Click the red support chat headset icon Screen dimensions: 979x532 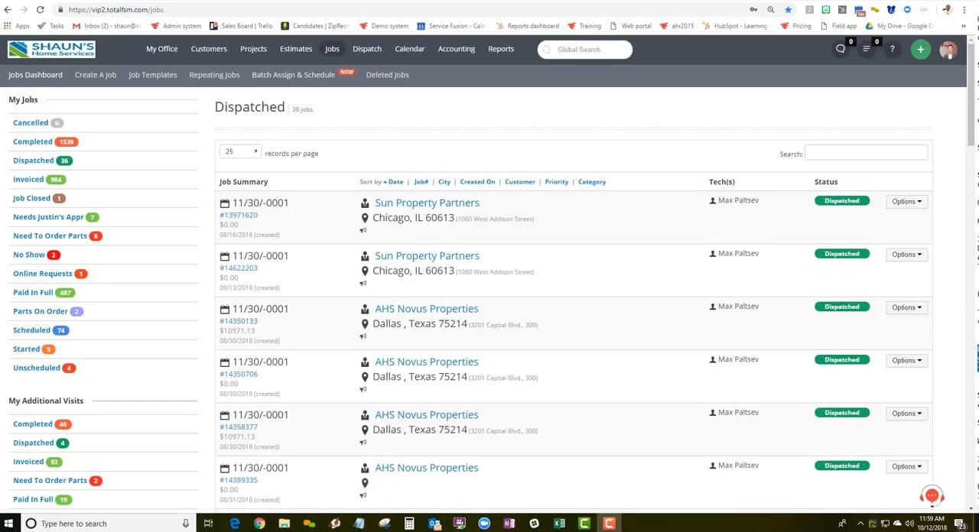[932, 495]
